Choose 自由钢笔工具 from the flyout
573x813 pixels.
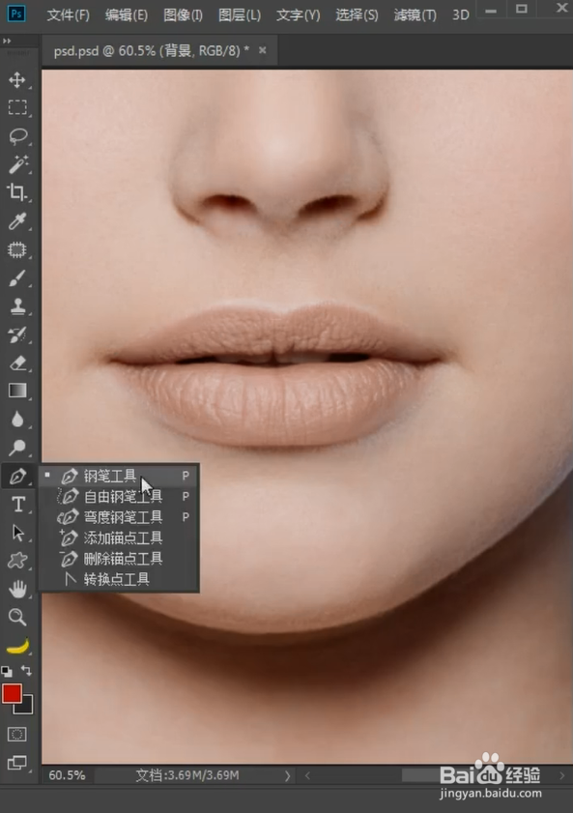coord(119,496)
